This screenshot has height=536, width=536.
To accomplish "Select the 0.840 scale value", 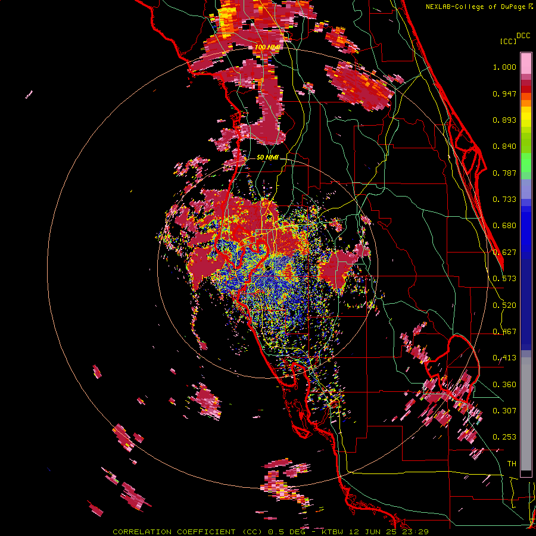I will point(504,147).
